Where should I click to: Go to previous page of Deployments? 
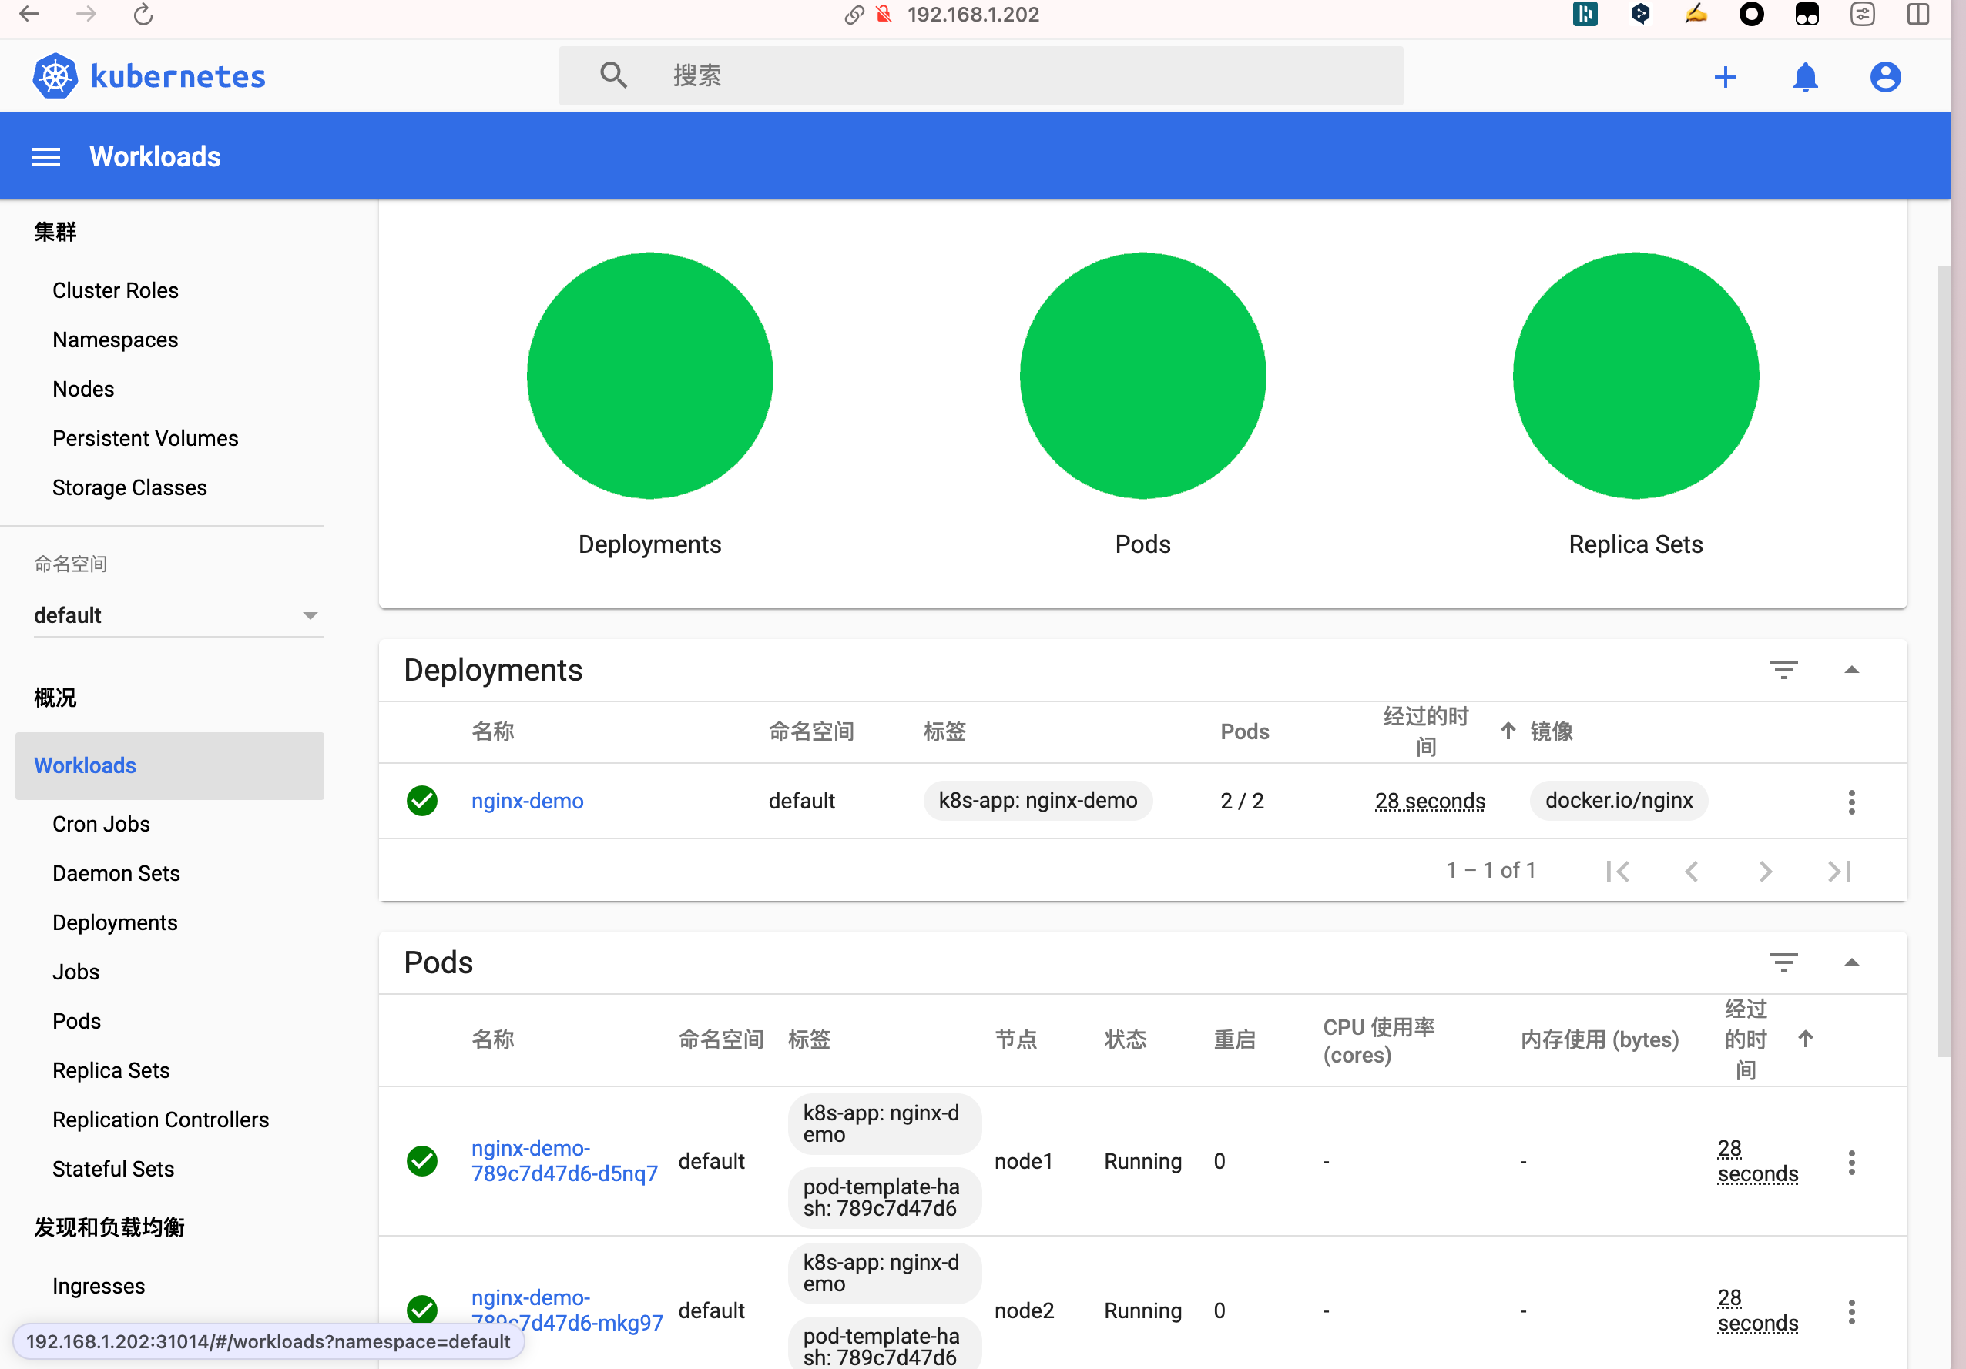[x=1691, y=871]
